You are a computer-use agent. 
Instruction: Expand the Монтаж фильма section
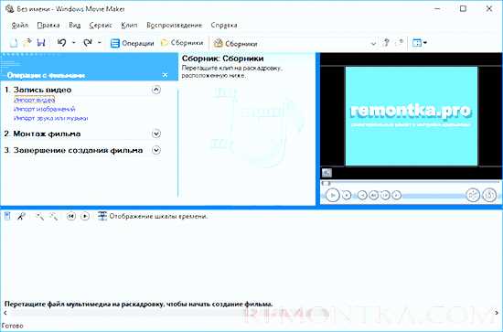[155, 134]
